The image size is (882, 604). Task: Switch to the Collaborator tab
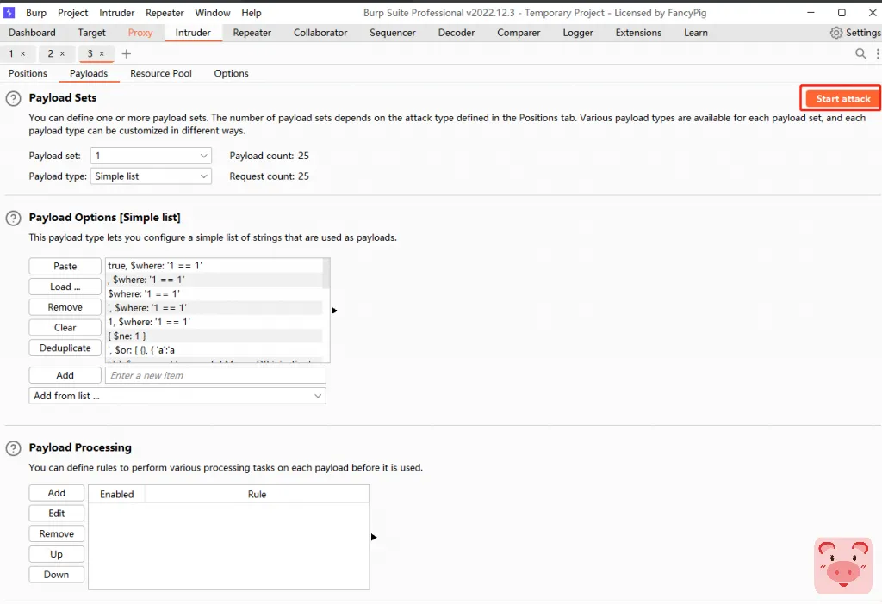pos(320,33)
